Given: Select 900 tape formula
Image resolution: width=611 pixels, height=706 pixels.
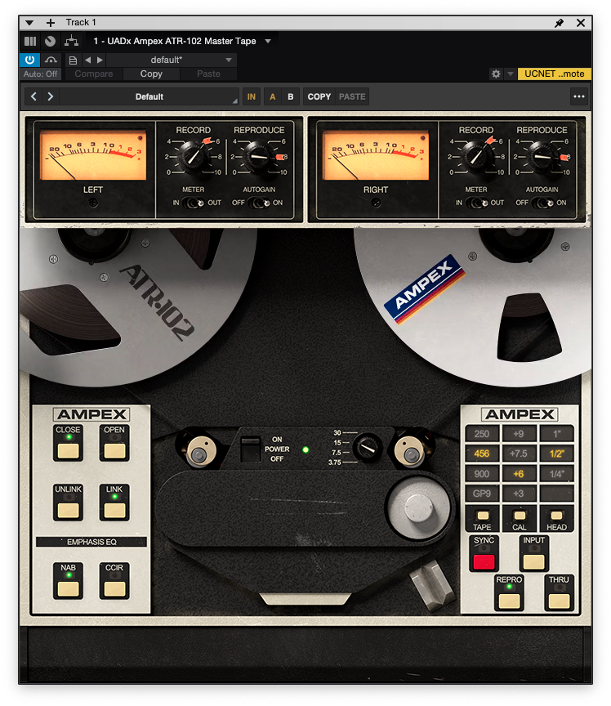Looking at the screenshot, I should (482, 474).
